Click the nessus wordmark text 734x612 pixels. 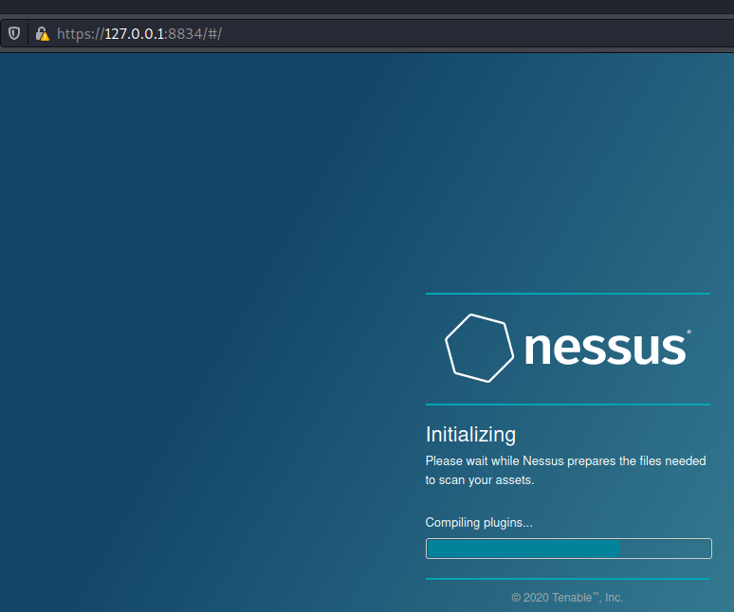coord(607,348)
